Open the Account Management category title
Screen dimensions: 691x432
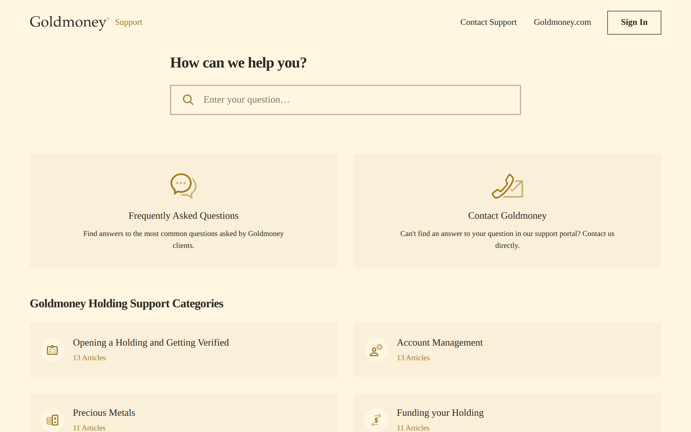440,343
